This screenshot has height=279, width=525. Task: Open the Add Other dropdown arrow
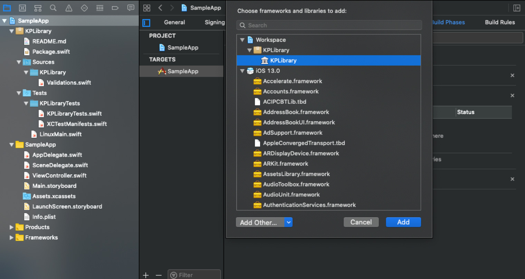coord(289,222)
